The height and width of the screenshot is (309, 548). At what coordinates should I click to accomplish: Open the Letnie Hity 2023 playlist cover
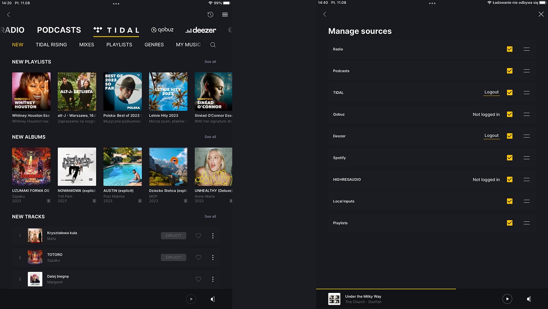[168, 91]
